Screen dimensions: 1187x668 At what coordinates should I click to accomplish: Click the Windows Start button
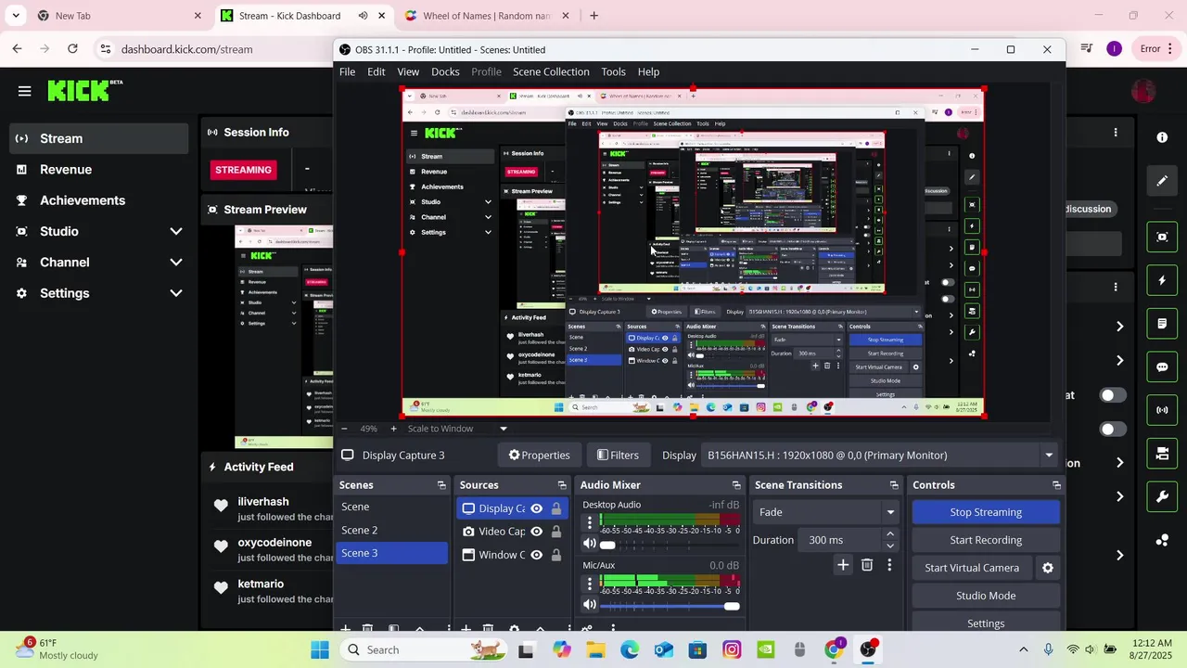pos(320,649)
